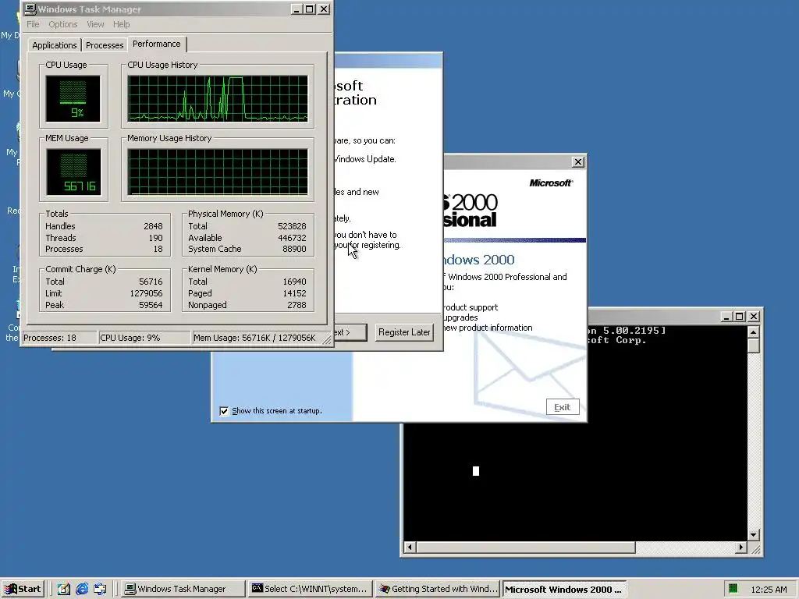Click Exit in Getting Started window
The width and height of the screenshot is (799, 599).
(x=563, y=407)
